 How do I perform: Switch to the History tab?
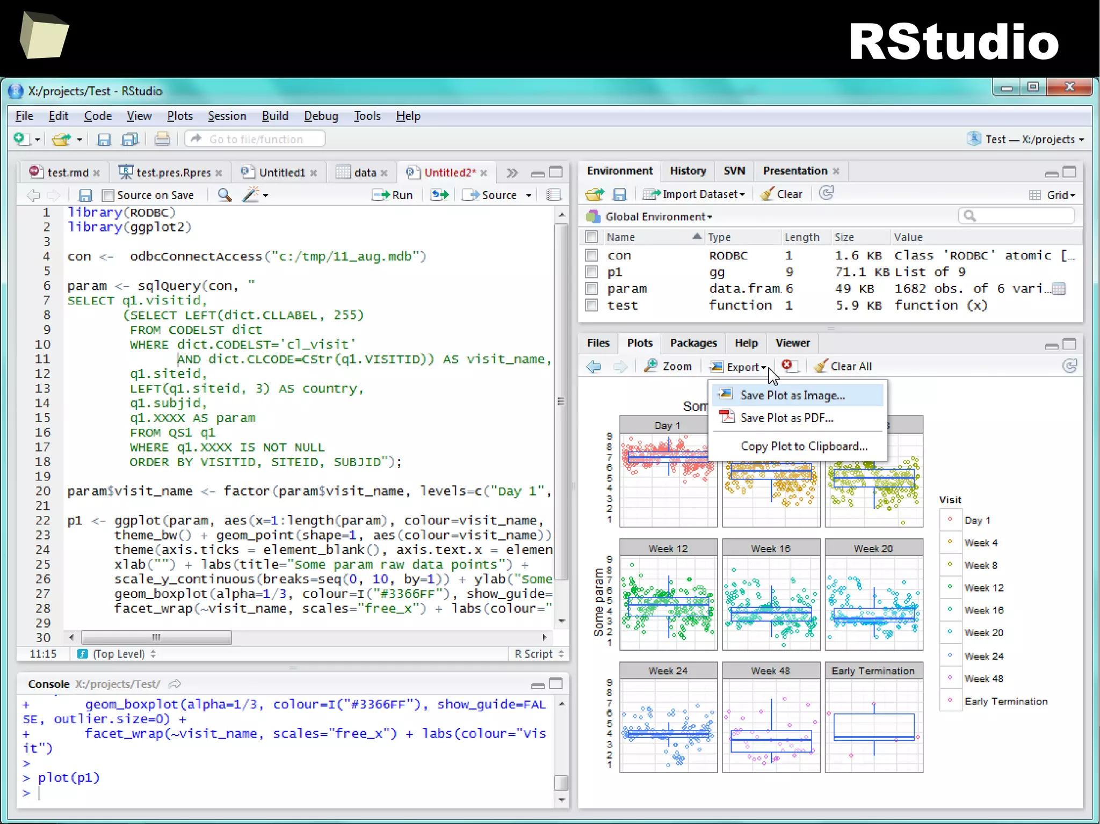click(687, 171)
